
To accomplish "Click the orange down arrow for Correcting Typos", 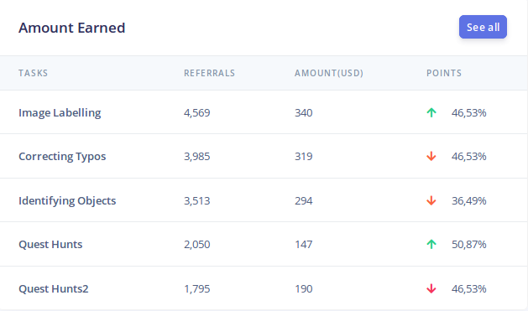I will (431, 157).
